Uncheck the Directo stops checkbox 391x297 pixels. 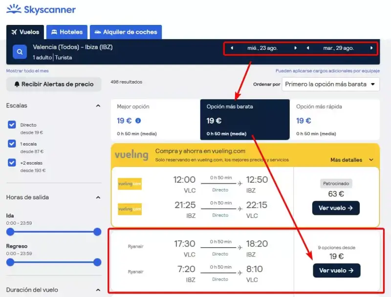point(12,125)
